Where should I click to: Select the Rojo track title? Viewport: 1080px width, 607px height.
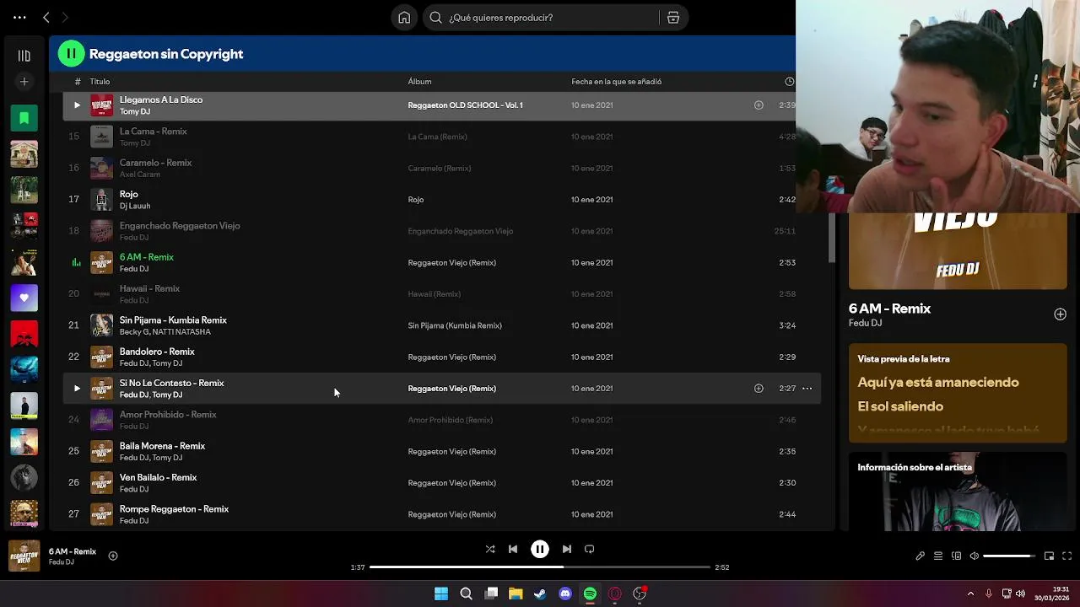[x=128, y=194]
